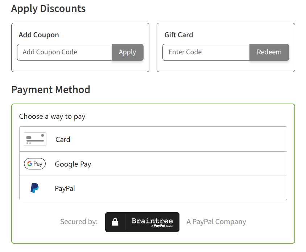Click the "Choose a way to pay" text

(52, 116)
